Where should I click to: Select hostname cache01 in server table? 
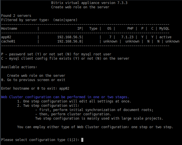pyautogui.click(x=8, y=41)
